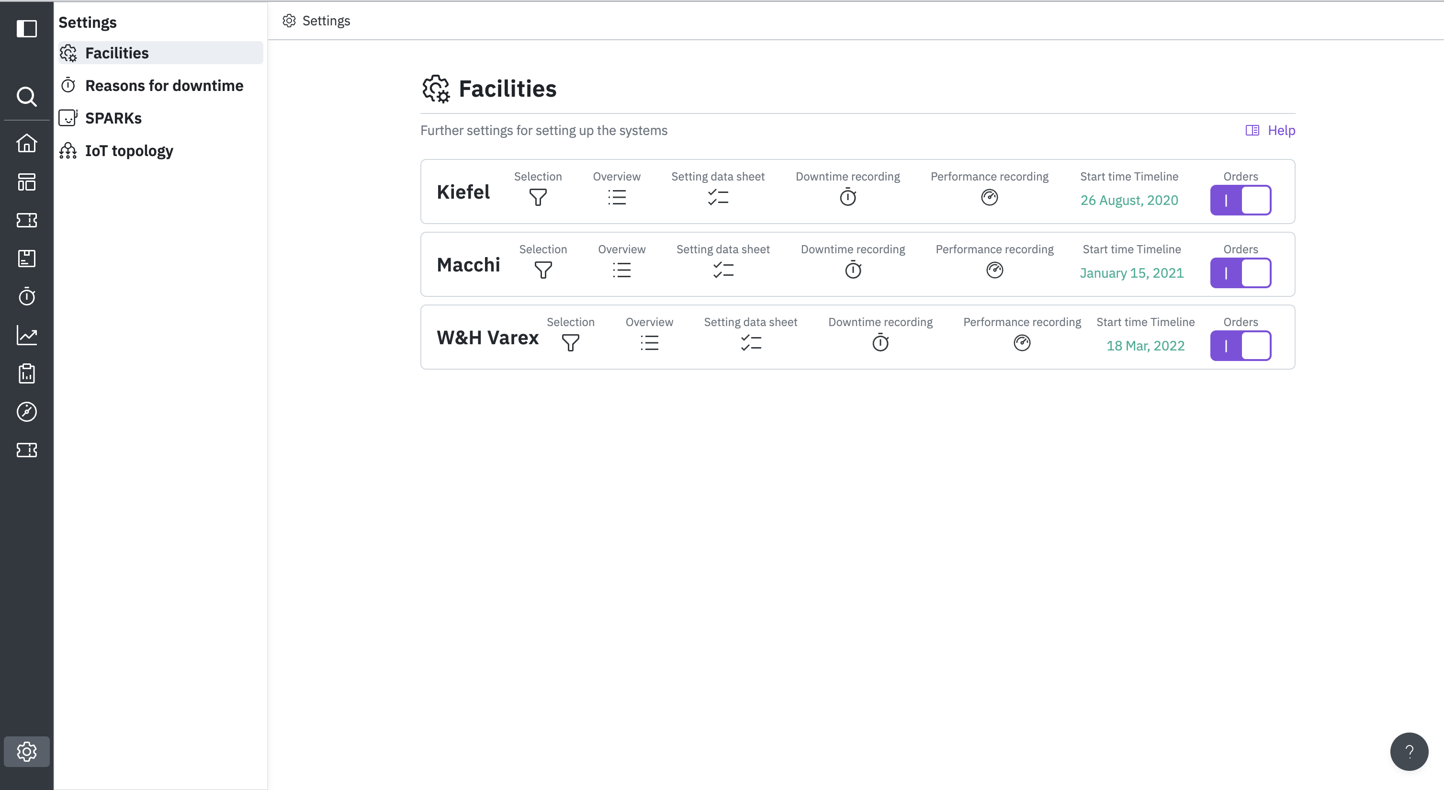Collapse the sidebar panel toggle icon
This screenshot has width=1444, height=790.
[x=26, y=28]
